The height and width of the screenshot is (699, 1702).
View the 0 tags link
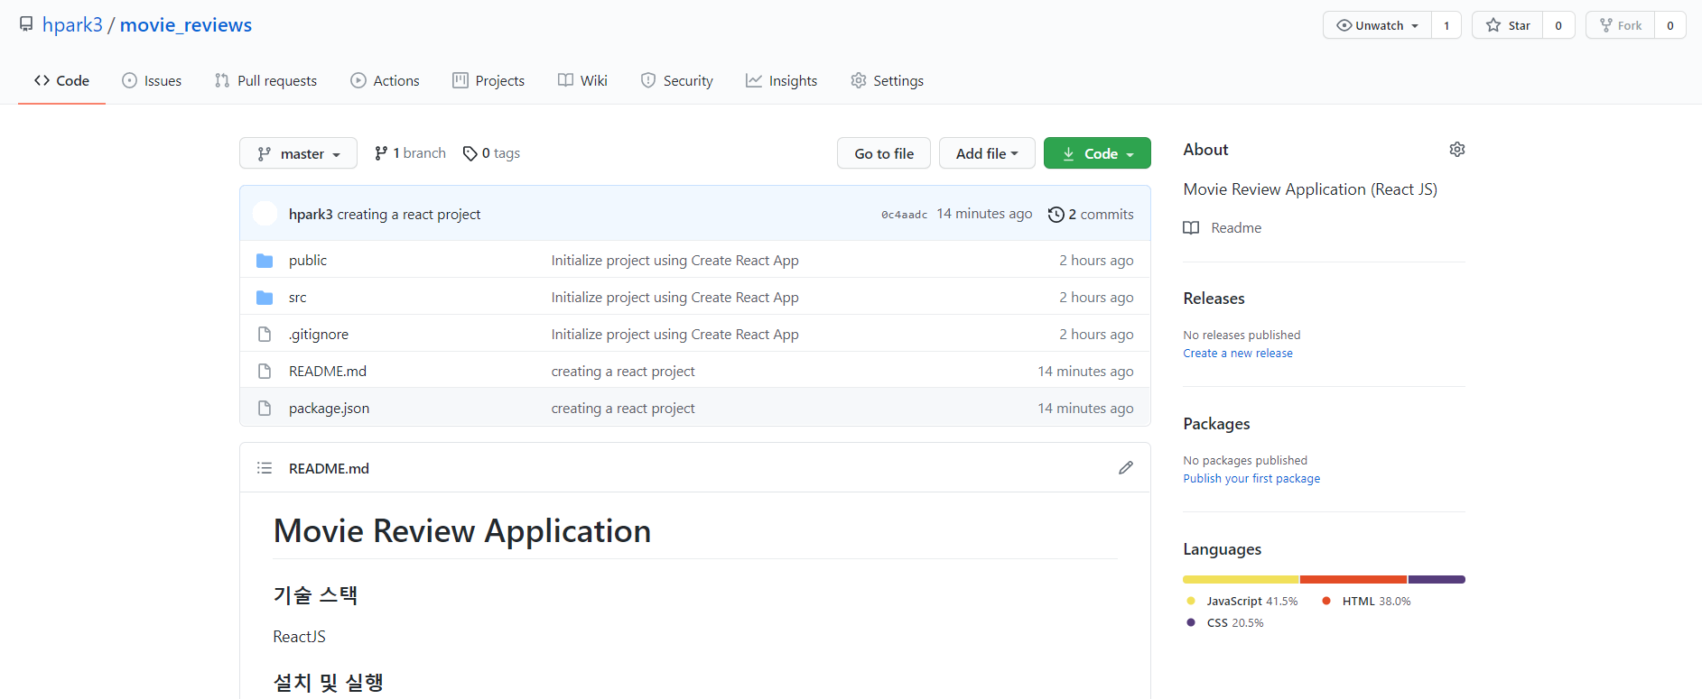tap(491, 153)
